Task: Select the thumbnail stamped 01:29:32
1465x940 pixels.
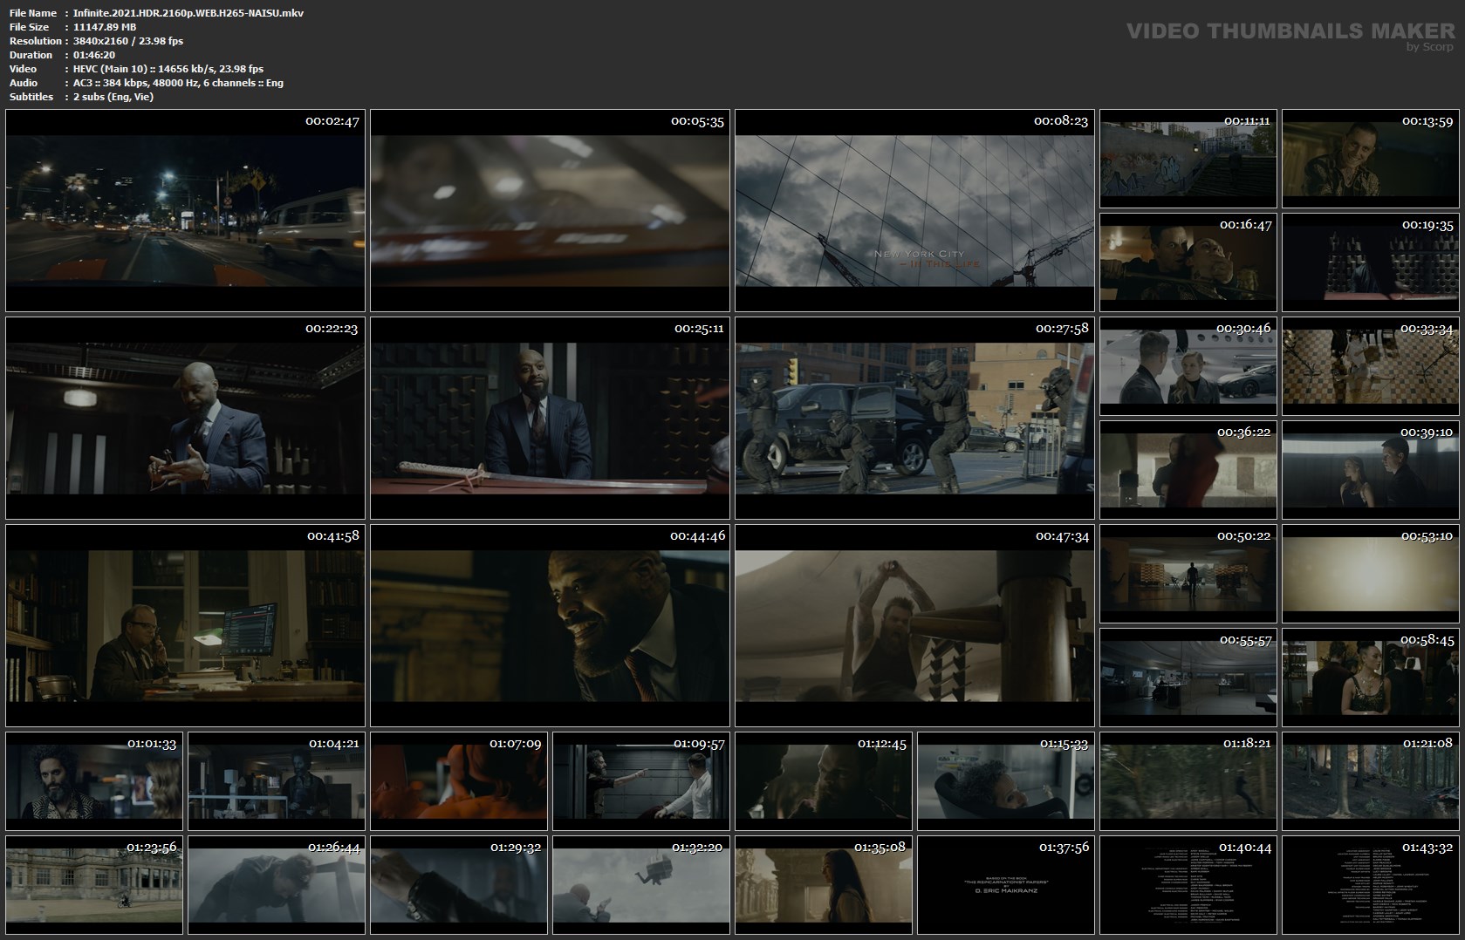Action: pyautogui.click(x=459, y=885)
